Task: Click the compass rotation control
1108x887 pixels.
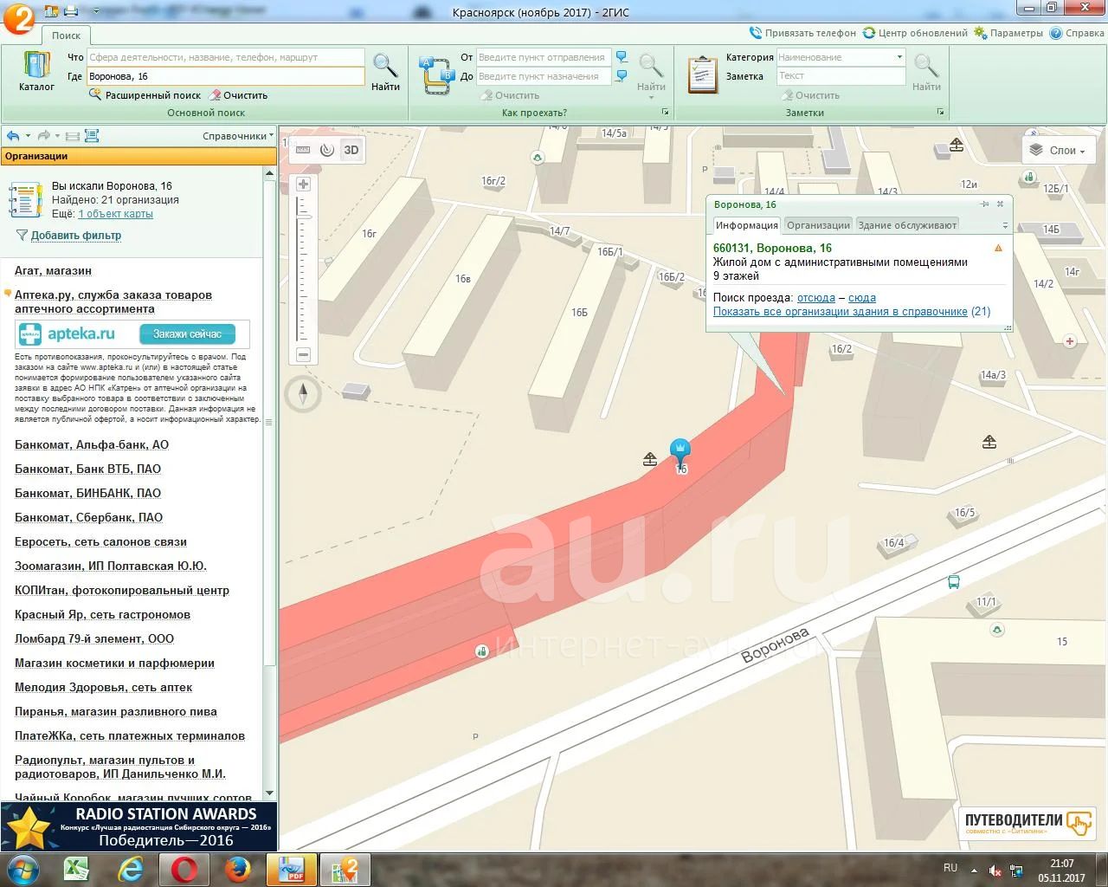Action: coord(303,394)
